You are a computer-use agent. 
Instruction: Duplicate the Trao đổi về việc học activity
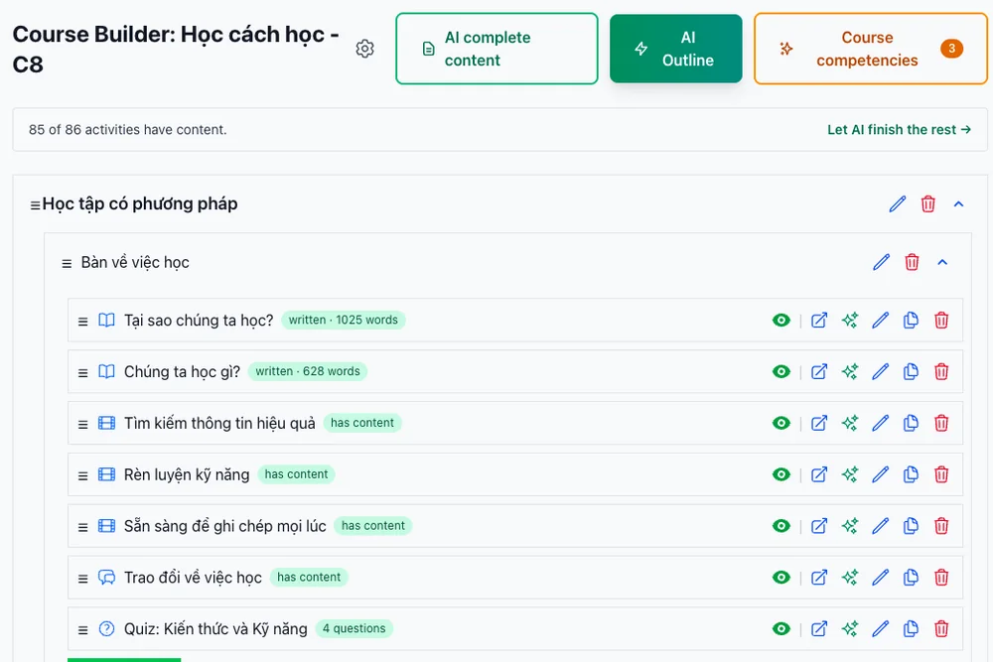coord(911,578)
